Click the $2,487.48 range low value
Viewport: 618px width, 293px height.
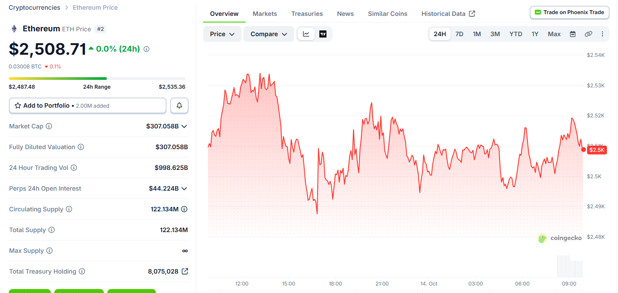(22, 87)
